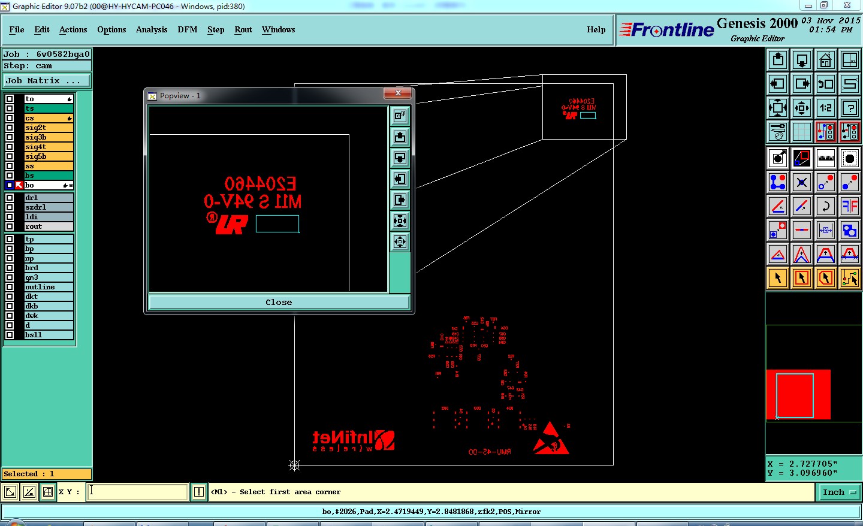
Task: Click Popview pan left icon
Action: [x=400, y=179]
